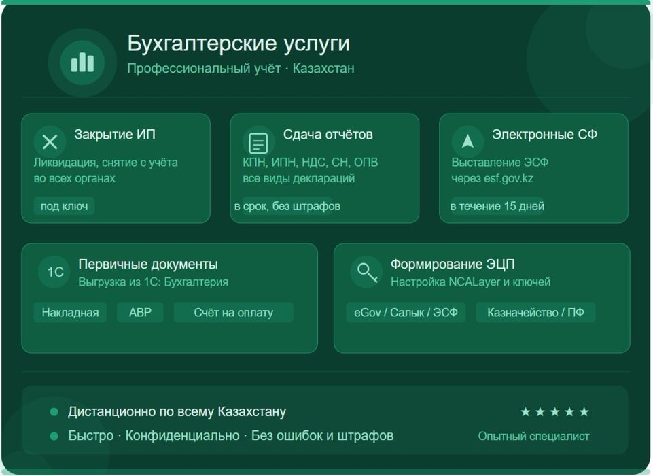
Task: Open the Электронные СФ card title
Action: [x=545, y=134]
